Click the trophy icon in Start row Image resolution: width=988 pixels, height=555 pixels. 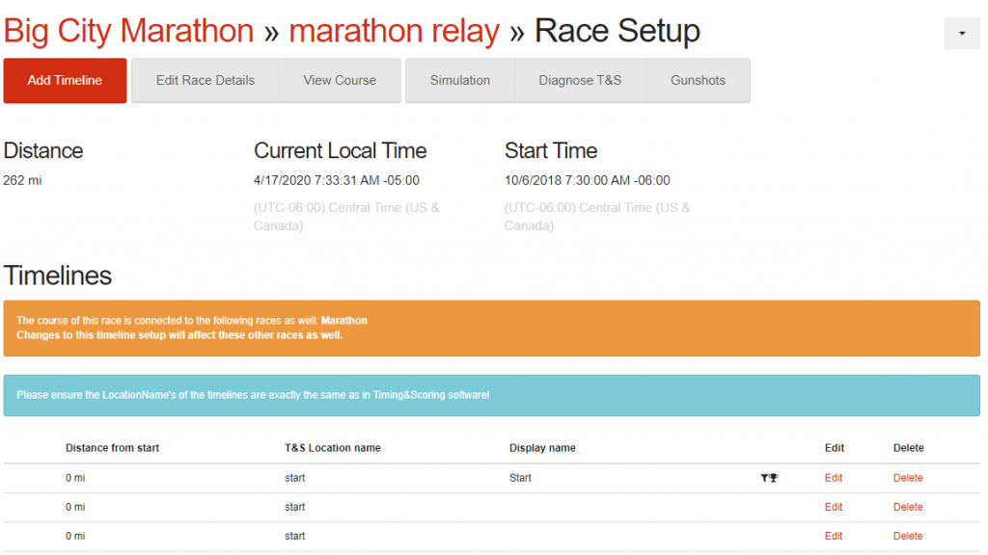(x=774, y=478)
